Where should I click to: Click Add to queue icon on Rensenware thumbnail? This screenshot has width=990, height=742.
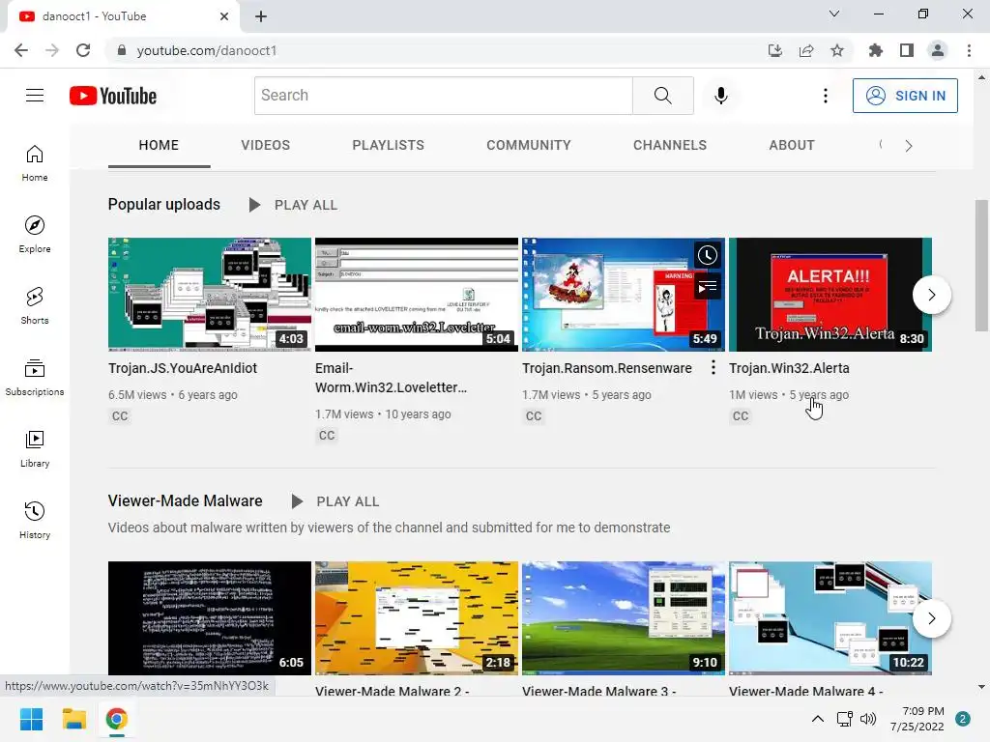(707, 288)
